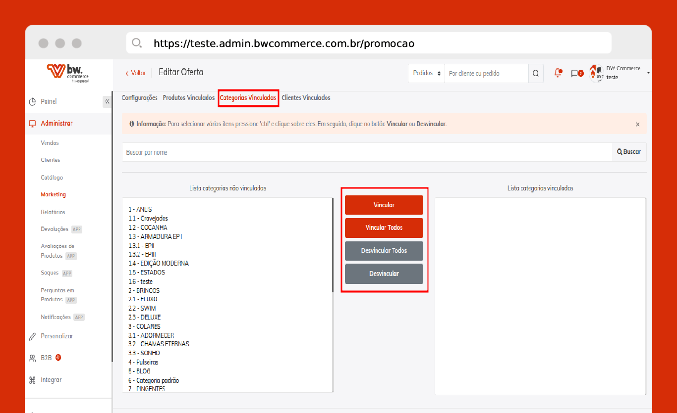Collapse the sidebar with double-chevron icon
The height and width of the screenshot is (413, 677).
tap(107, 101)
